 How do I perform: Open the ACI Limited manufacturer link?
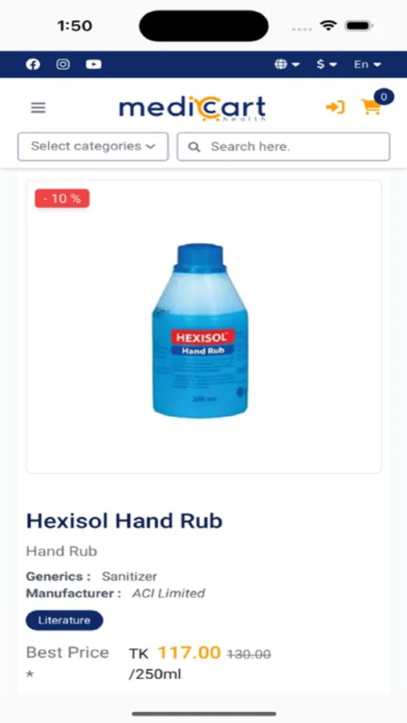(169, 594)
